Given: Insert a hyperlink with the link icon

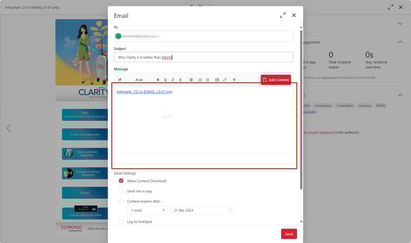Looking at the screenshot, I should tap(225, 80).
